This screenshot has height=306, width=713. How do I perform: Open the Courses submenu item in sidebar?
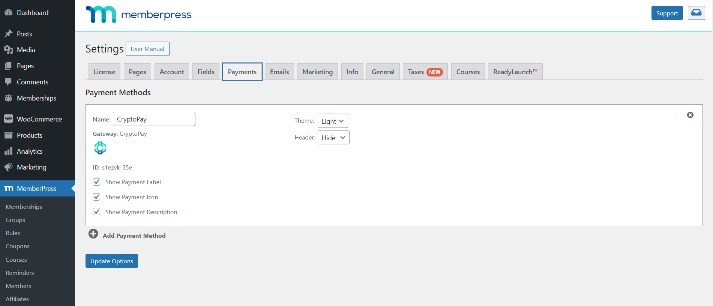pos(16,259)
